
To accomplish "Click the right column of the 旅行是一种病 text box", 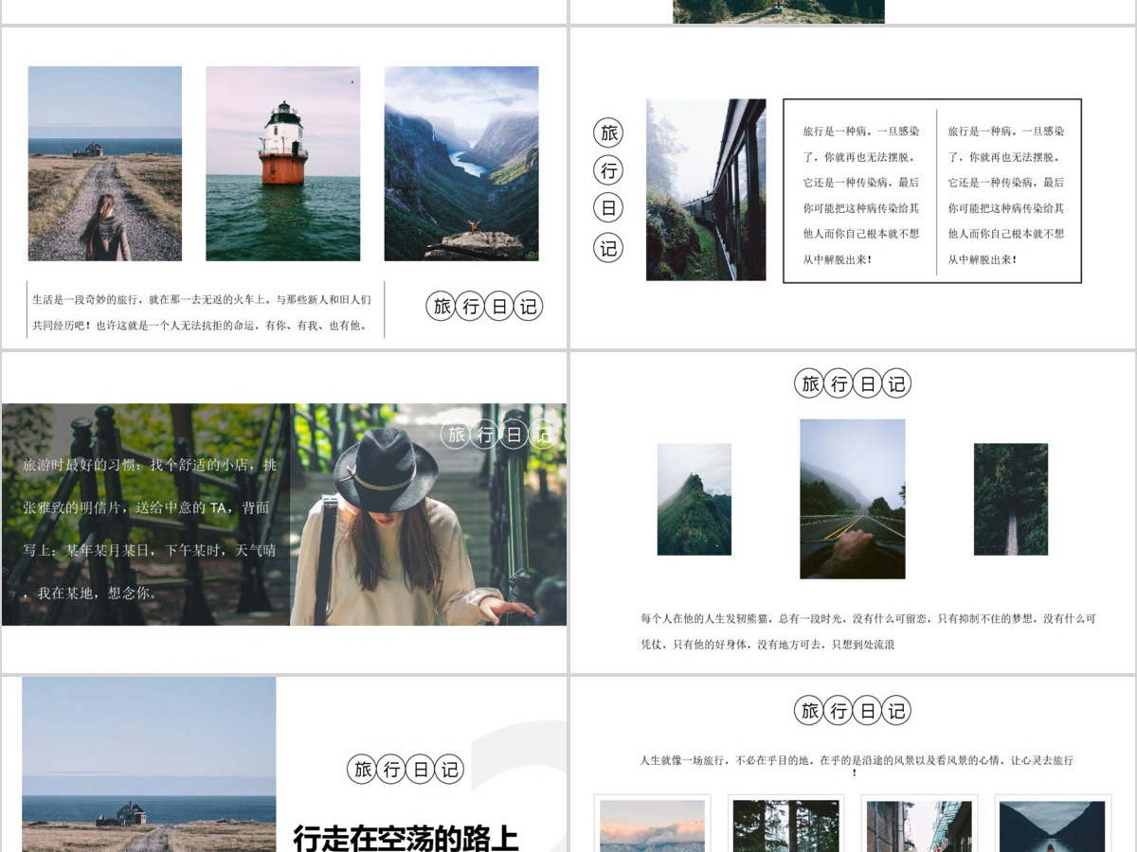I will click(x=1006, y=195).
